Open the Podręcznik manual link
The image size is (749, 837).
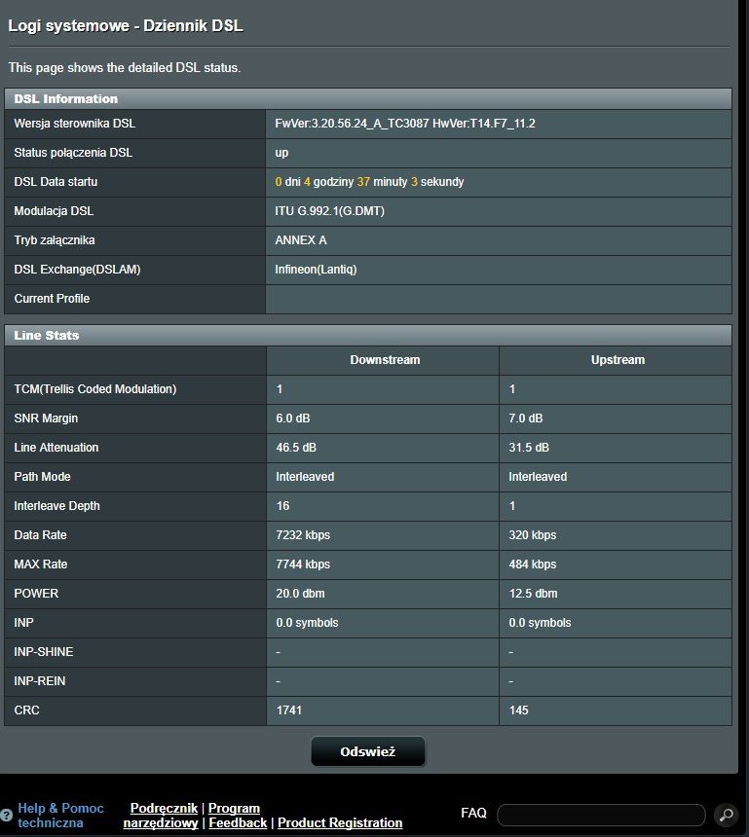(164, 808)
